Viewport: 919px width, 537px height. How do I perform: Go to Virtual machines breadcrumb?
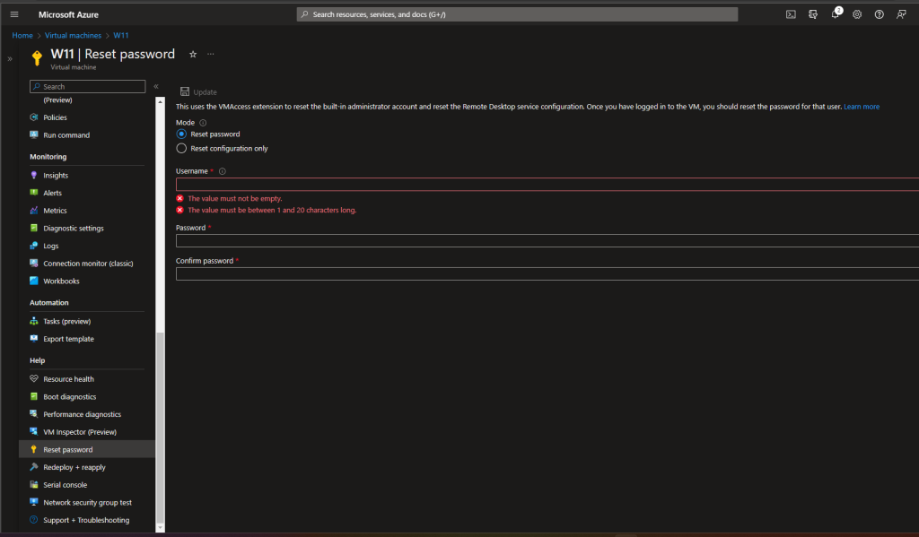pos(73,35)
